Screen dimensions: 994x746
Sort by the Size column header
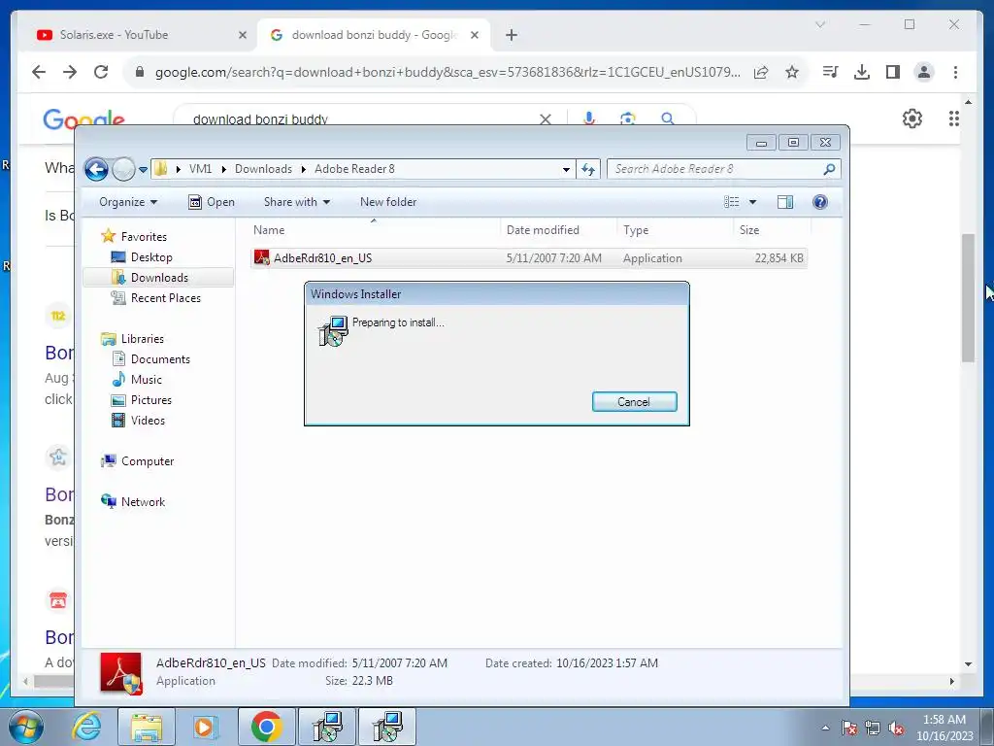click(772, 229)
